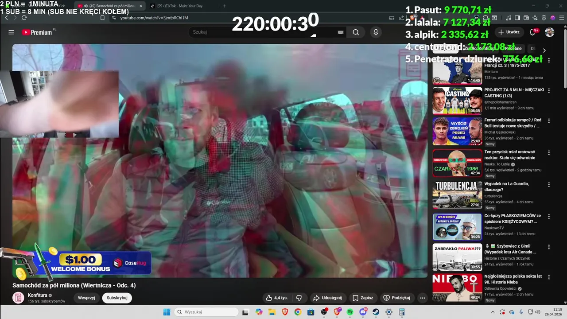This screenshot has height=319, width=567.
Task: Dislike the video
Action: click(299, 298)
